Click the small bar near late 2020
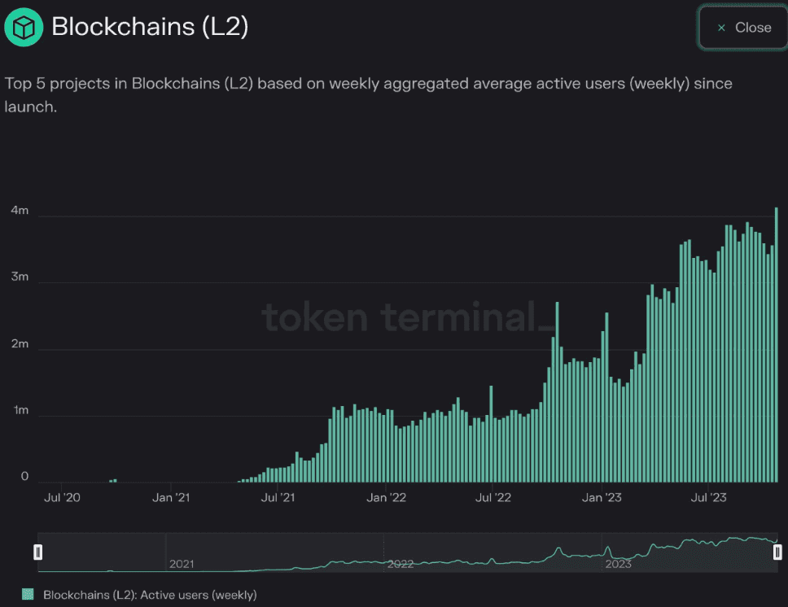This screenshot has height=607, width=788. (x=113, y=480)
